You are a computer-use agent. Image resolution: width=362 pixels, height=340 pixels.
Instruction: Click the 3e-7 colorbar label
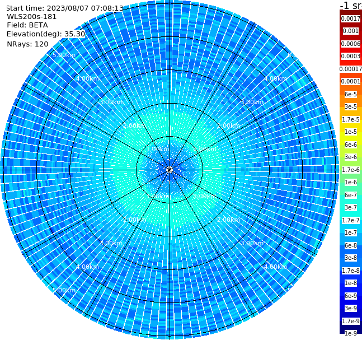pyautogui.click(x=351, y=207)
